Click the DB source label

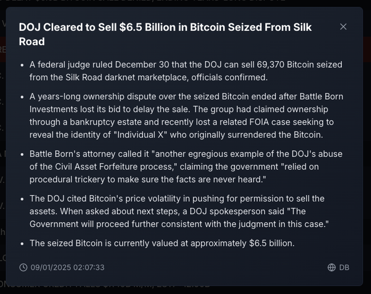344,267
